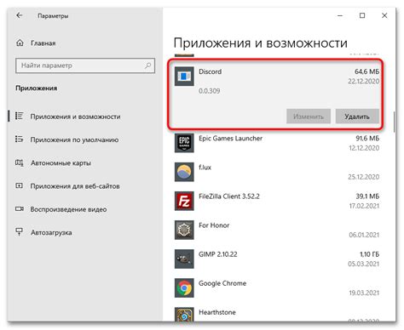Click the disabled Изменить button
Image resolution: width=404 pixels, height=330 pixels.
[309, 117]
